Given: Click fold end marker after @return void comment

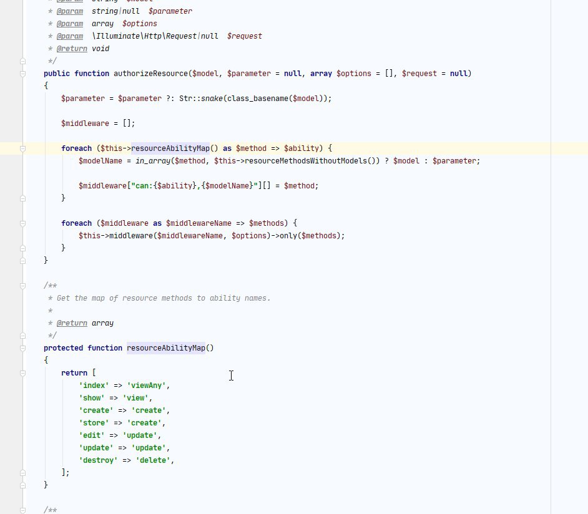Looking at the screenshot, I should pos(22,61).
